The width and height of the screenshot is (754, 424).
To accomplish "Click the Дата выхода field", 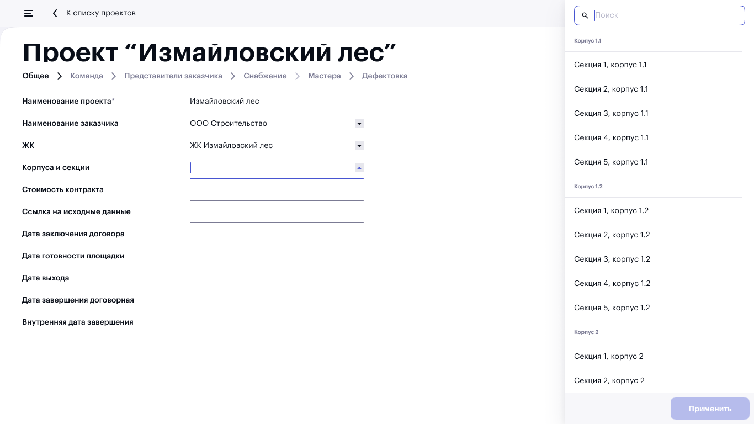I will coord(277,278).
